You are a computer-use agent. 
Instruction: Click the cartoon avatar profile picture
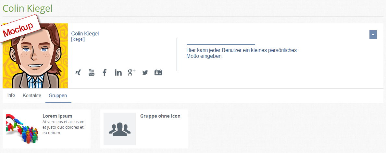click(35, 62)
